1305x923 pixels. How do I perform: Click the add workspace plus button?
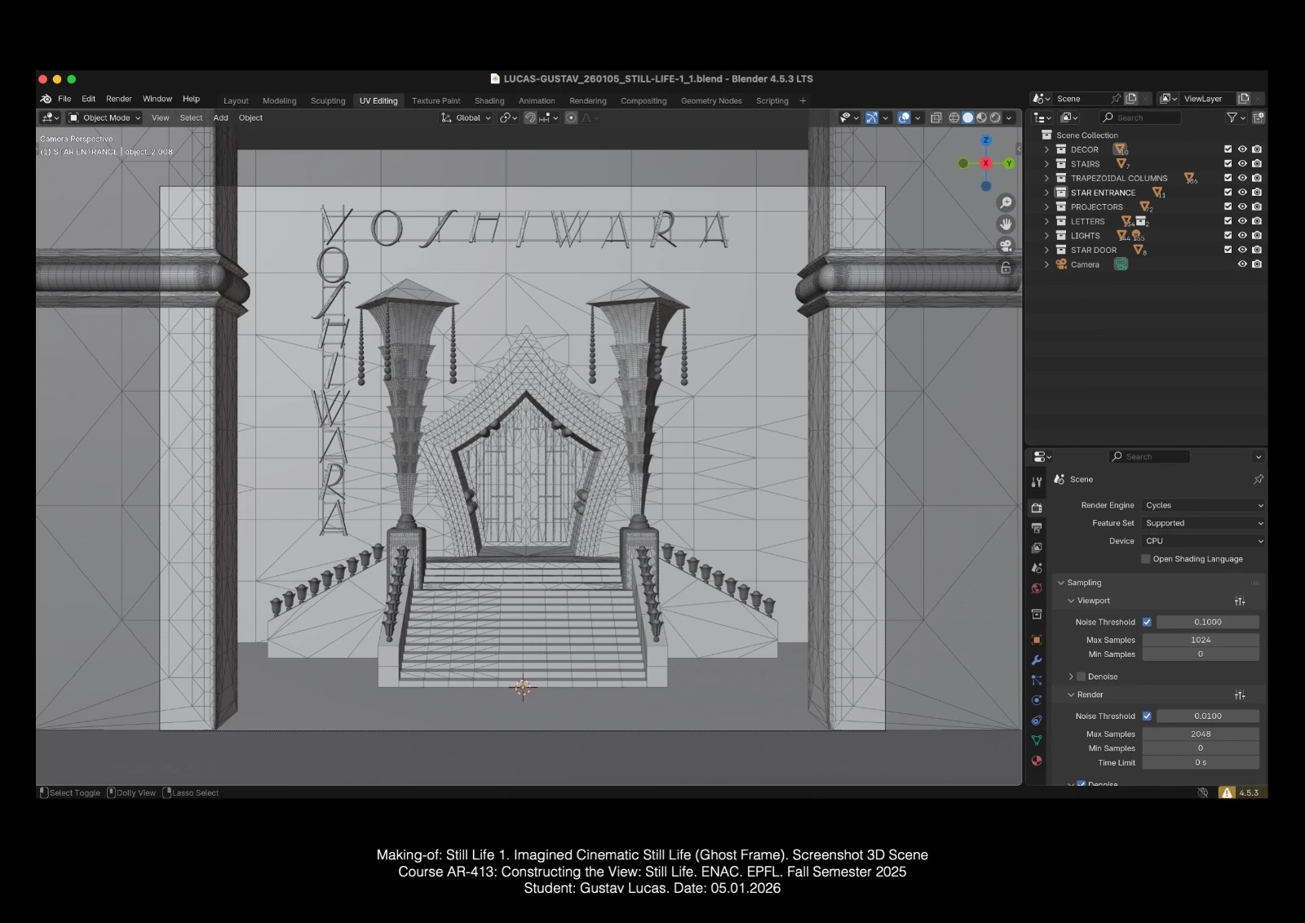click(803, 101)
